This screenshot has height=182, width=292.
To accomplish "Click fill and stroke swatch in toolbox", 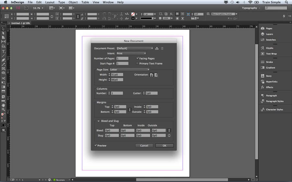I will (3, 115).
